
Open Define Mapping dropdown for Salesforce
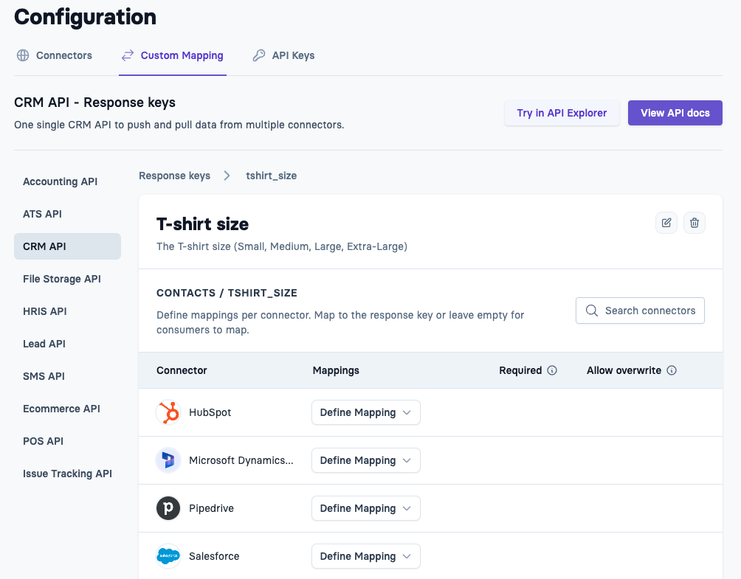[366, 556]
